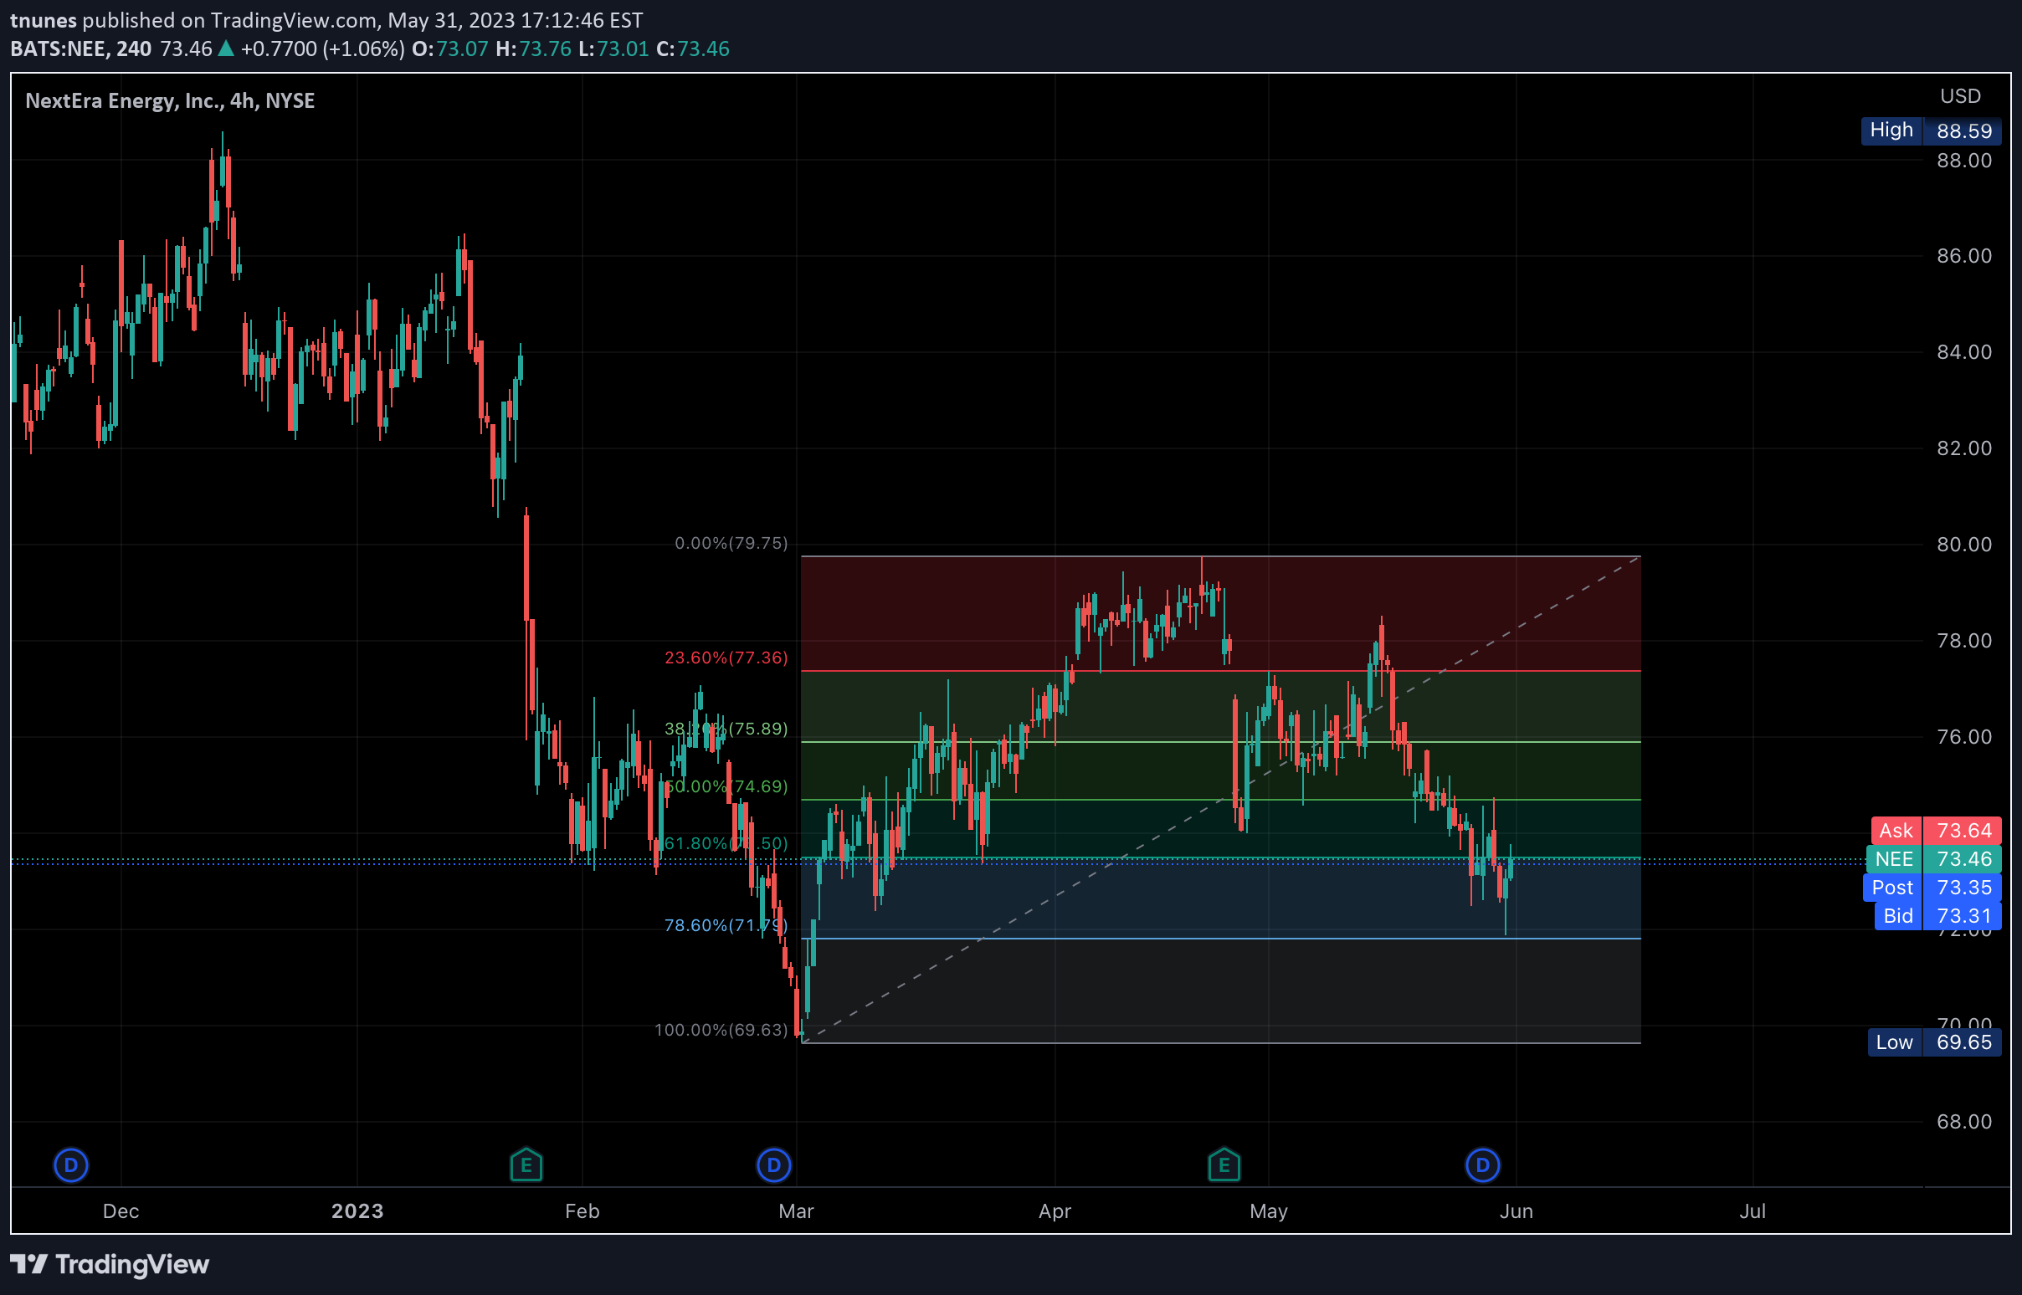Click the Jun label on the time axis
Image resolution: width=2022 pixels, height=1295 pixels.
click(x=1517, y=1211)
